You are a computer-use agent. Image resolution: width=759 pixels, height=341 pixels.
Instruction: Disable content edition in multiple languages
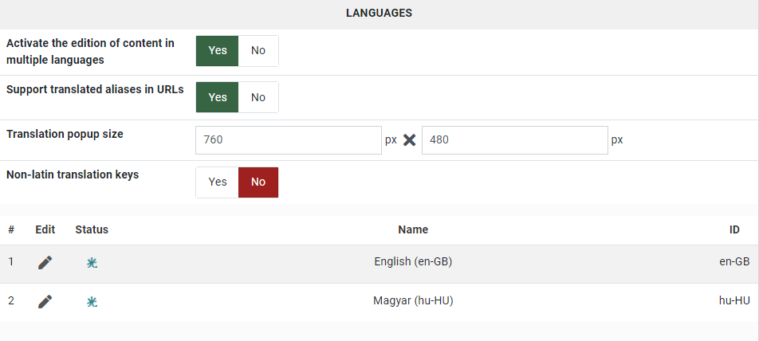click(258, 51)
